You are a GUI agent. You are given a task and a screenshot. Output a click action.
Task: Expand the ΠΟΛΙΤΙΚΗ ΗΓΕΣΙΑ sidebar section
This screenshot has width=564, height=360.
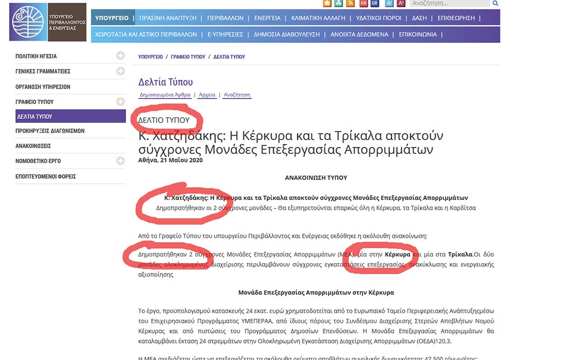[x=120, y=56]
